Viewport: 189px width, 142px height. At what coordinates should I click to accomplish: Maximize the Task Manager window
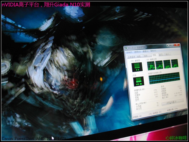tap(172, 45)
